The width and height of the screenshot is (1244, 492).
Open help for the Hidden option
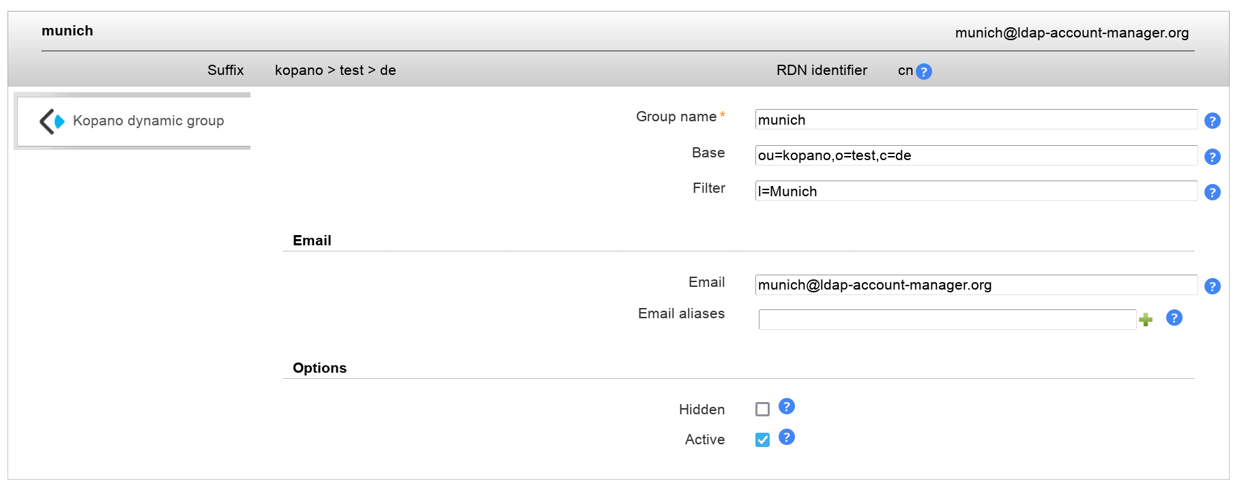click(x=786, y=407)
